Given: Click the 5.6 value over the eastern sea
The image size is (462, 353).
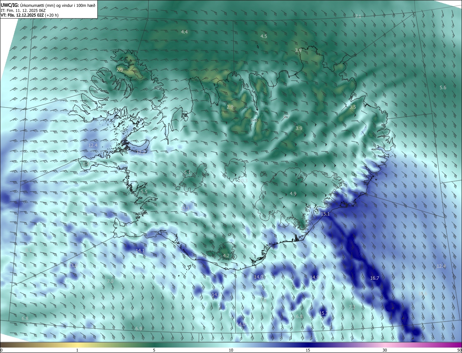Looking at the screenshot, I should click(443, 88).
